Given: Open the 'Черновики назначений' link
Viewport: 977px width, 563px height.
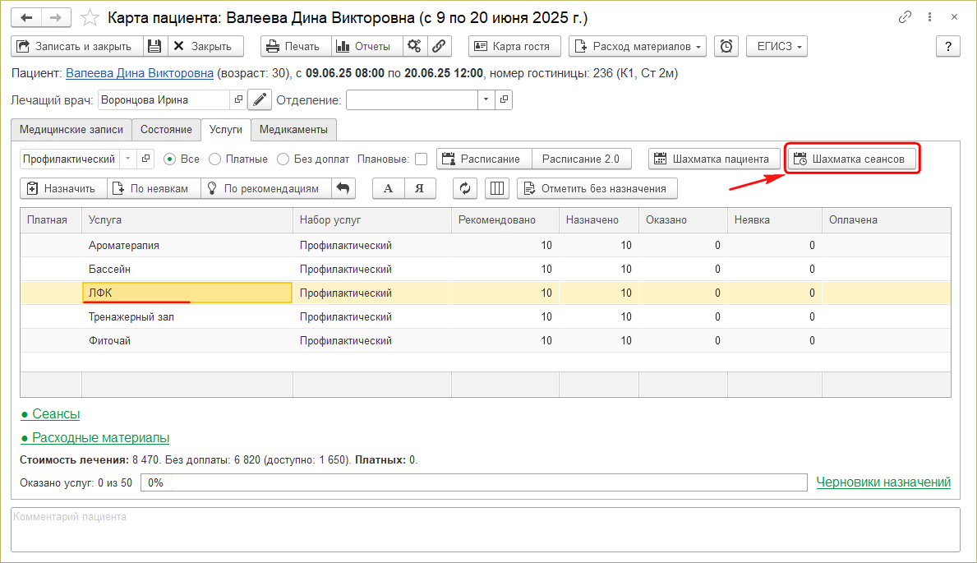Looking at the screenshot, I should tap(883, 482).
